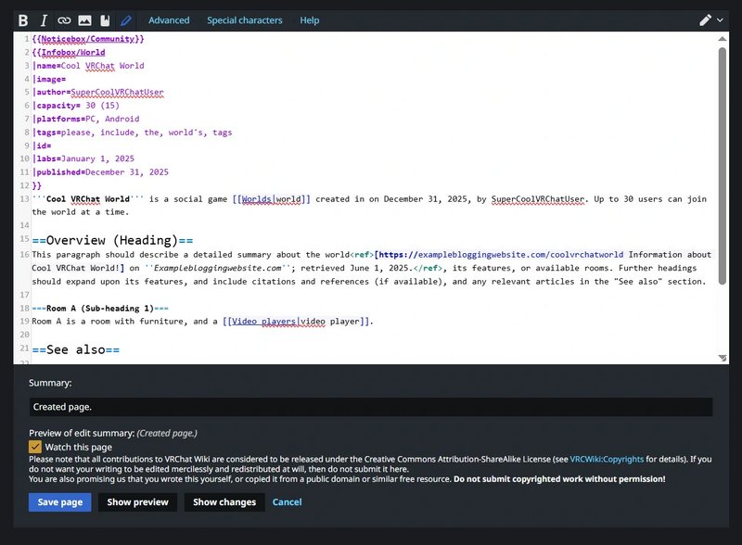Click the Save page button
Image resolution: width=742 pixels, height=545 pixels.
click(x=59, y=502)
